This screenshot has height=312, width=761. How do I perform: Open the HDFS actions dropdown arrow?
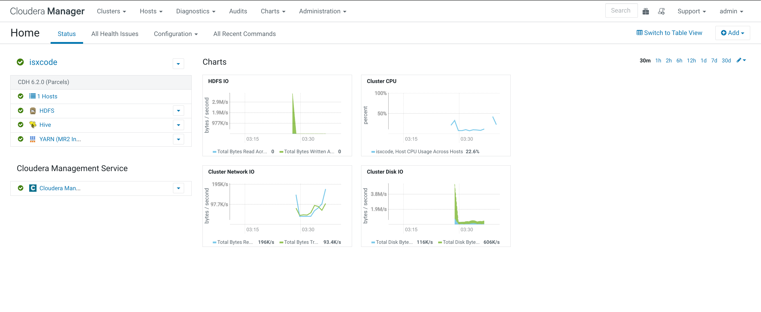179,111
